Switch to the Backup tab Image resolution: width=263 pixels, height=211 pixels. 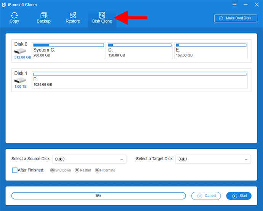(x=43, y=18)
